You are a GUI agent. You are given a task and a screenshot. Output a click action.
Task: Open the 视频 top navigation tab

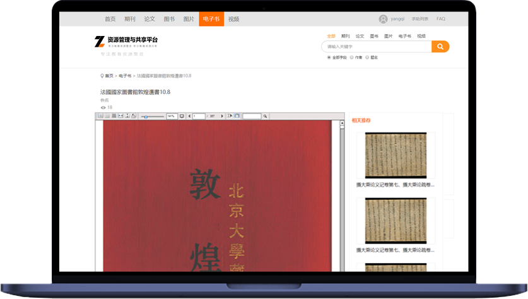pos(233,19)
